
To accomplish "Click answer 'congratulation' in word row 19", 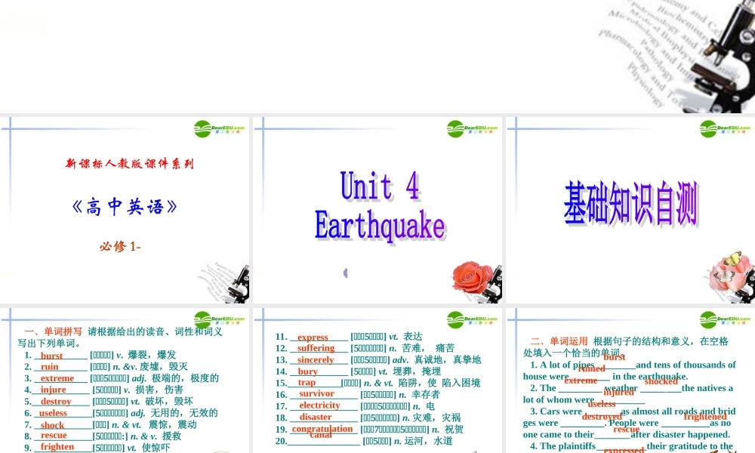I will (x=322, y=428).
